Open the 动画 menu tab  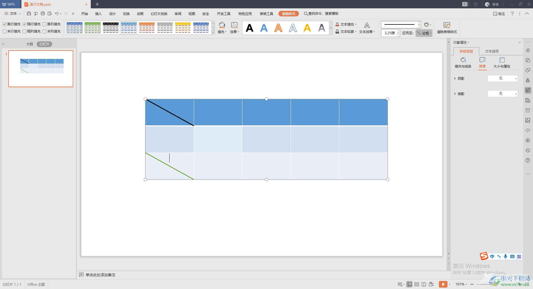[140, 14]
